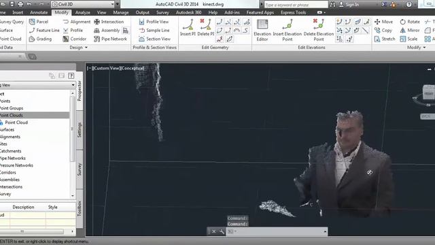Screen dimensions: 435x245
Task: Open the Manage ribbon tab
Action: [121, 12]
